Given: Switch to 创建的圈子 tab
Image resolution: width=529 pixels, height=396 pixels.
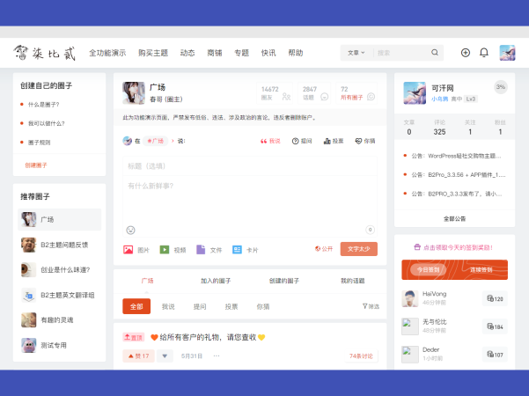Looking at the screenshot, I should (284, 281).
